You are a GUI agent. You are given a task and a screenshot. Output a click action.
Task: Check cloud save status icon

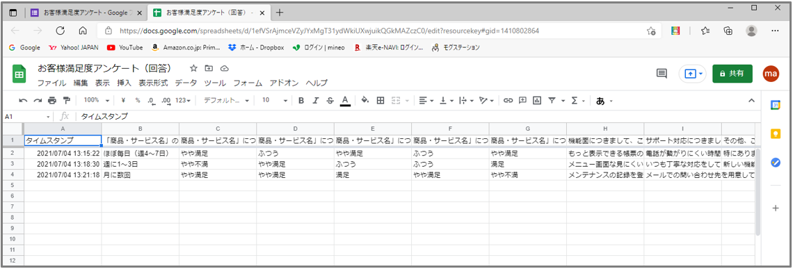pos(225,68)
